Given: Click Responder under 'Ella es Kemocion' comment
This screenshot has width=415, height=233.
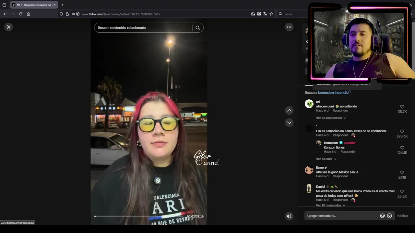Looking at the screenshot, I should [x=340, y=135].
